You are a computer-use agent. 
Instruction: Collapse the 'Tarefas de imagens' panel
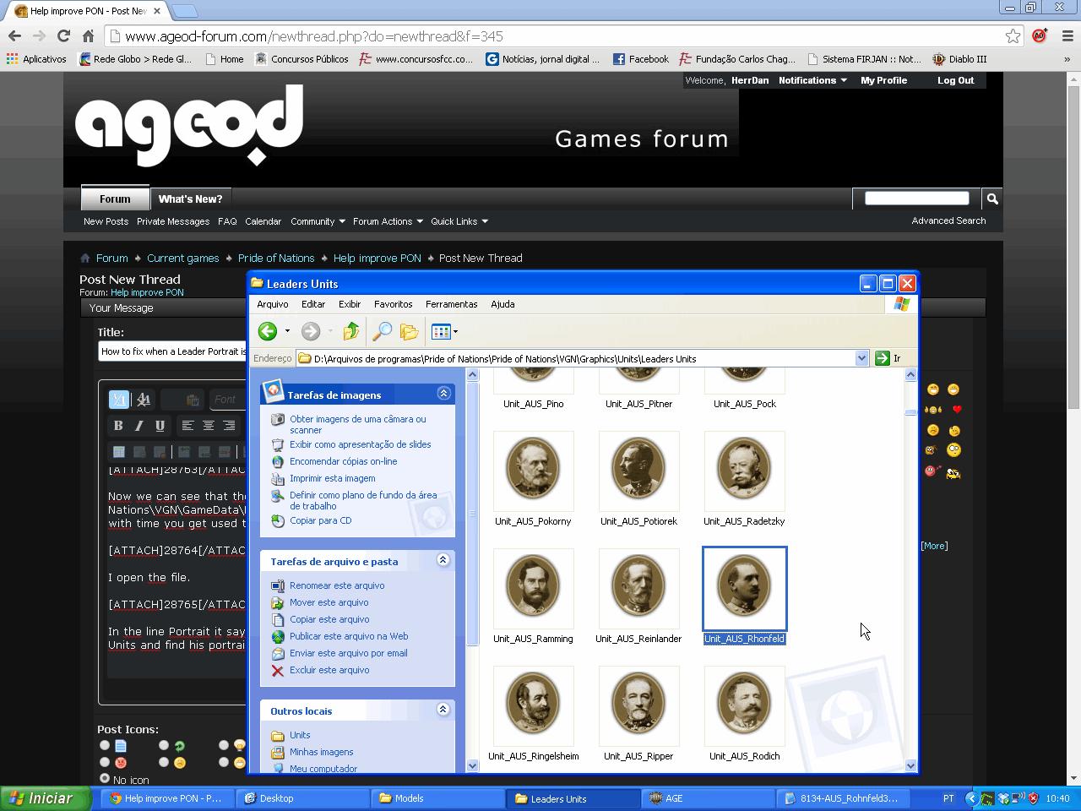point(443,394)
